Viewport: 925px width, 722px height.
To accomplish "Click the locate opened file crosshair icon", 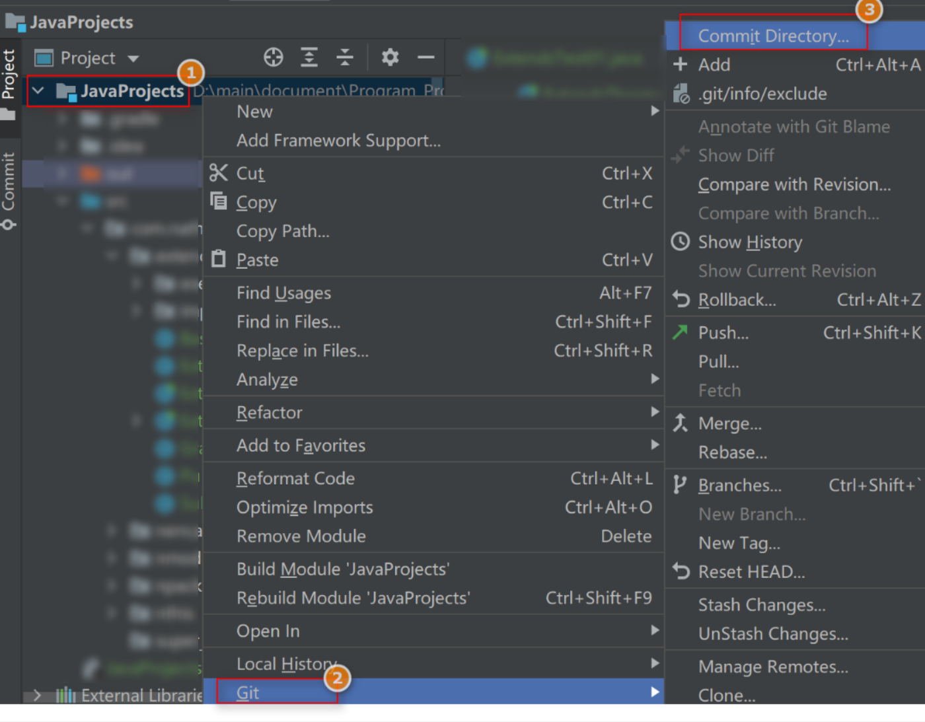I will pyautogui.click(x=273, y=57).
